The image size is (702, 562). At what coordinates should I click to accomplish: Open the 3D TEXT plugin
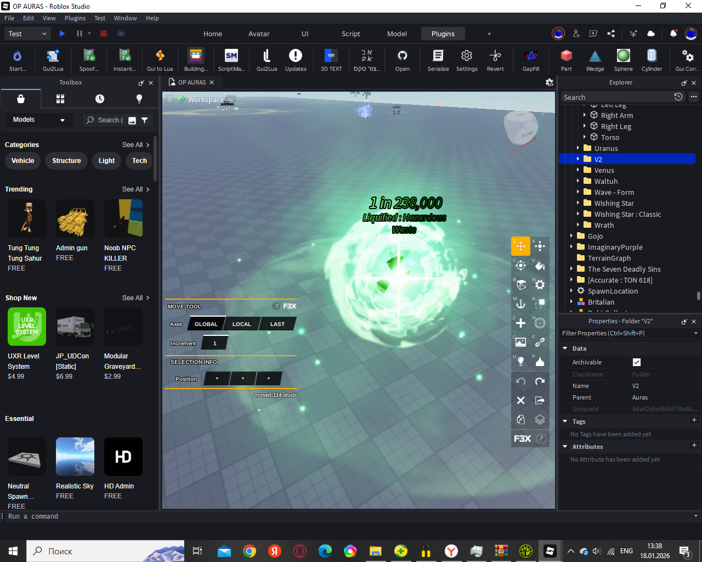click(331, 60)
